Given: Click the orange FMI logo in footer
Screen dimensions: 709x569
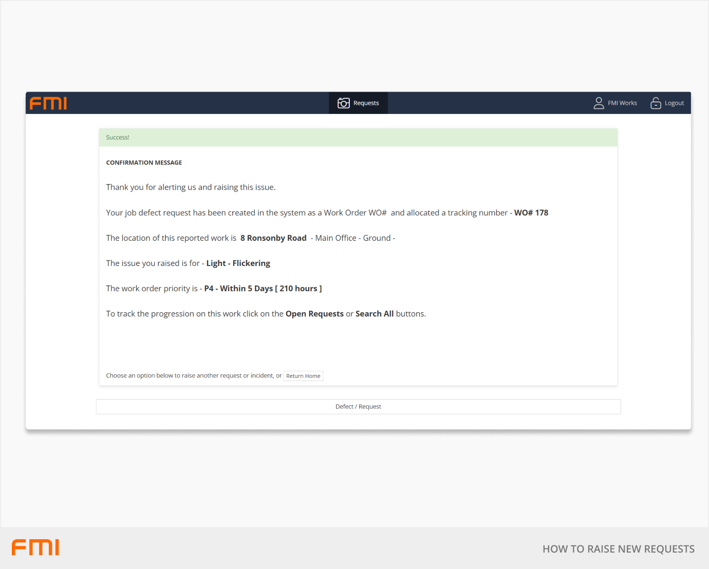Looking at the screenshot, I should pyautogui.click(x=35, y=547).
